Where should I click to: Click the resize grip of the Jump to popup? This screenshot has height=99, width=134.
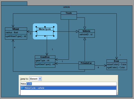(x=117, y=93)
